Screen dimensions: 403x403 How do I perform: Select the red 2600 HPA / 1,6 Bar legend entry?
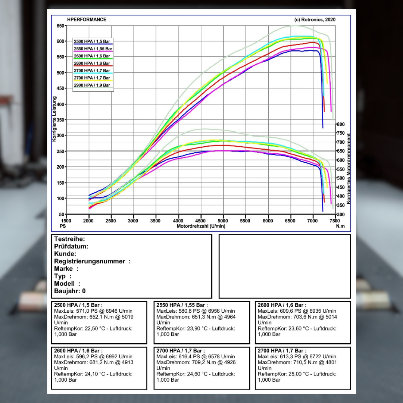point(93,63)
